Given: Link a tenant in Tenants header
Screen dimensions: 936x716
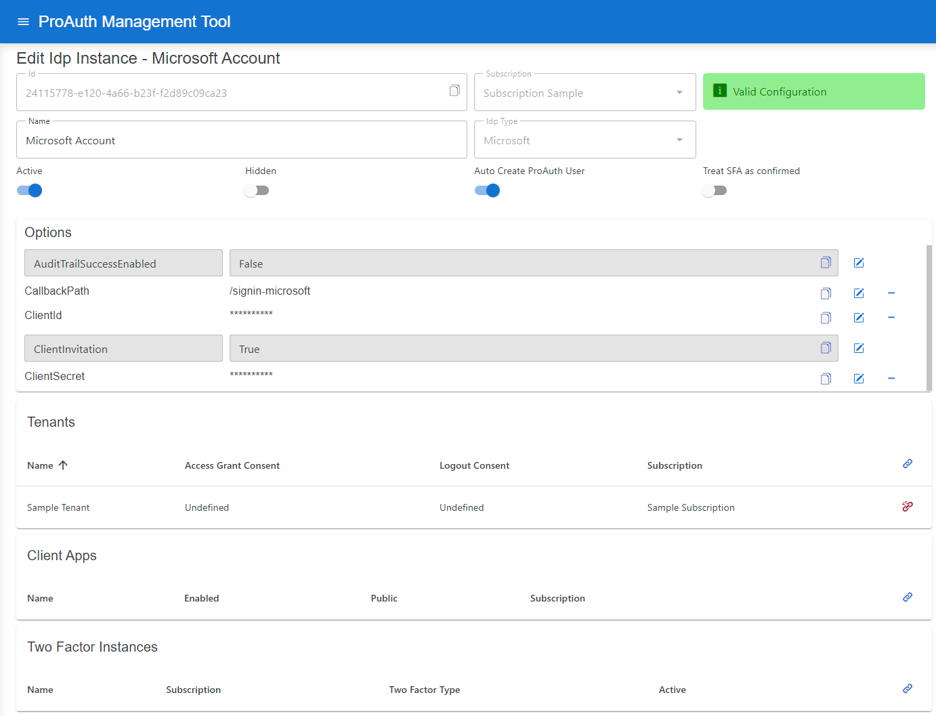Looking at the screenshot, I should pyautogui.click(x=908, y=464).
